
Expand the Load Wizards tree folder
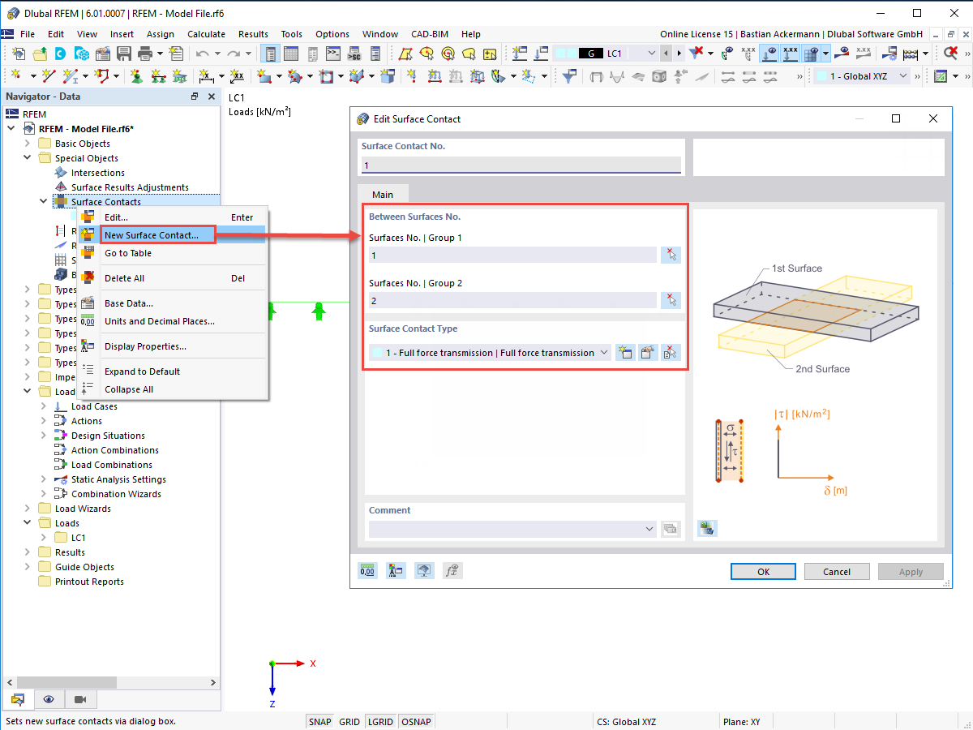point(28,509)
